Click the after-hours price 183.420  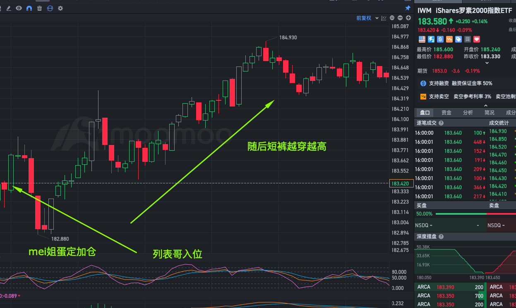click(x=426, y=30)
